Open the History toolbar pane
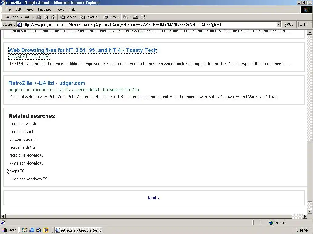The width and height of the screenshot is (313, 234). [110, 17]
